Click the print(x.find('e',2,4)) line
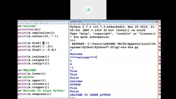The height and width of the screenshot is (99, 176). (37, 50)
